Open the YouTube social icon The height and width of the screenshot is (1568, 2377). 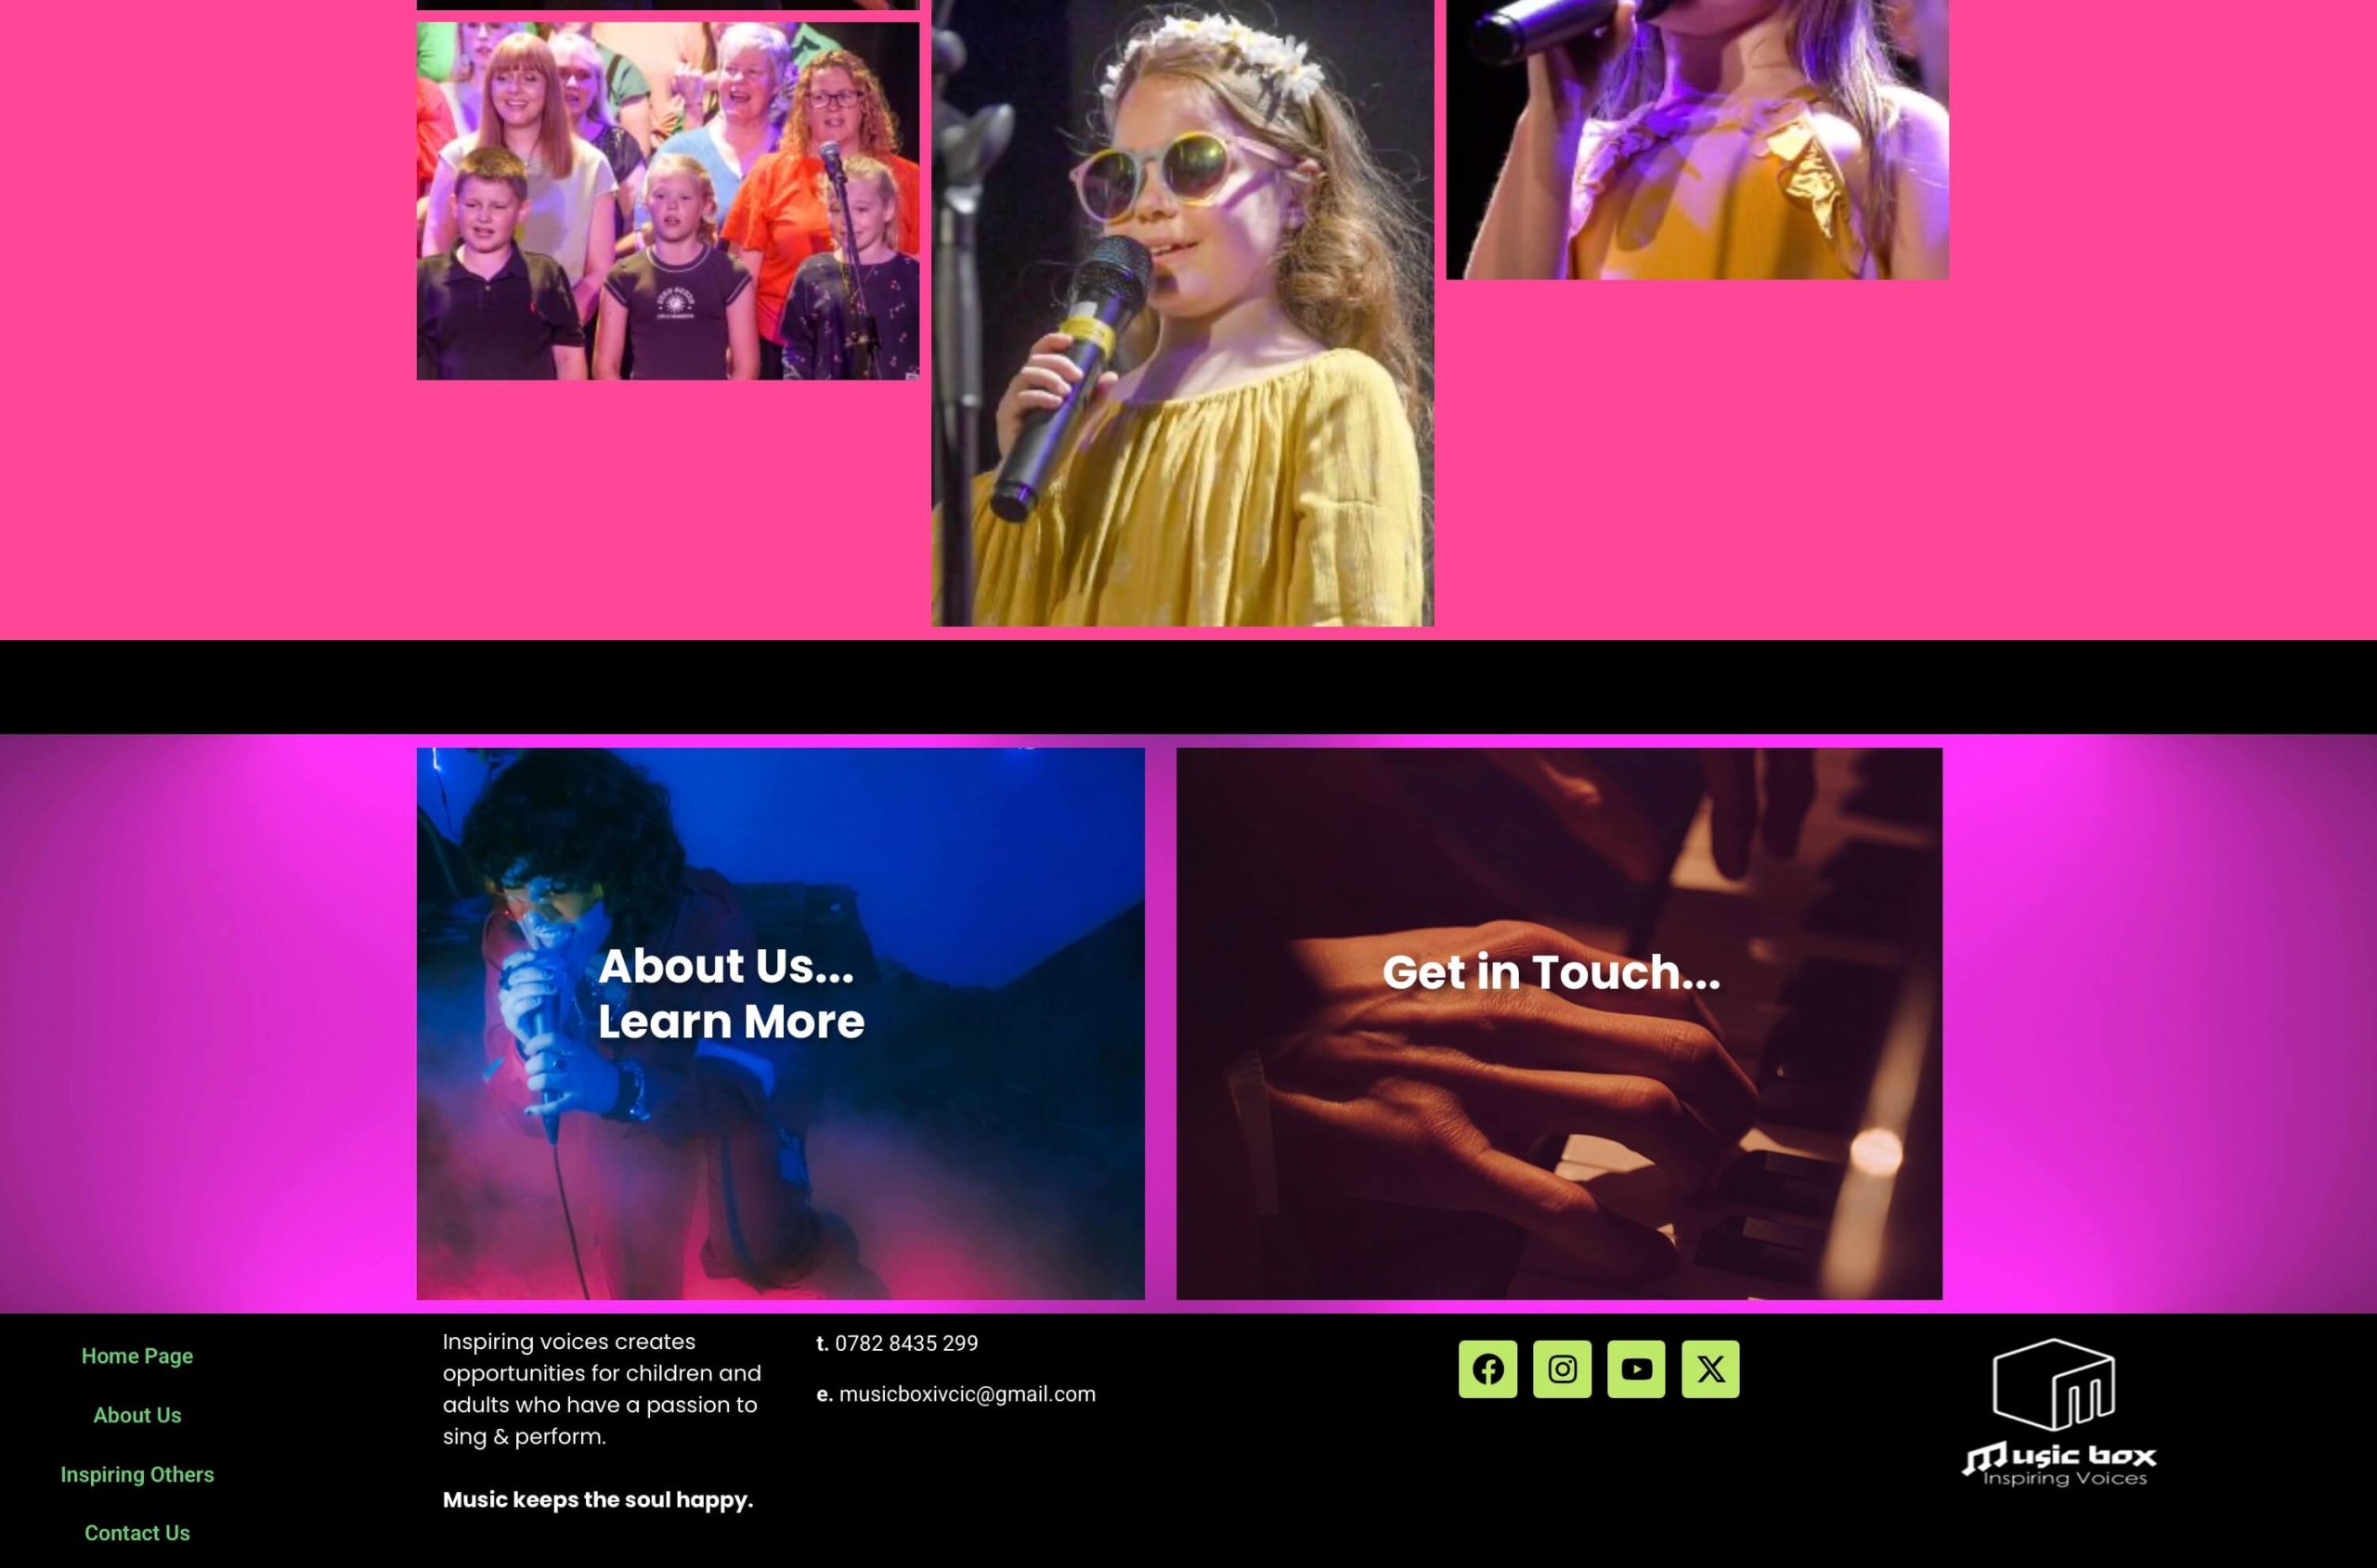(1635, 1369)
